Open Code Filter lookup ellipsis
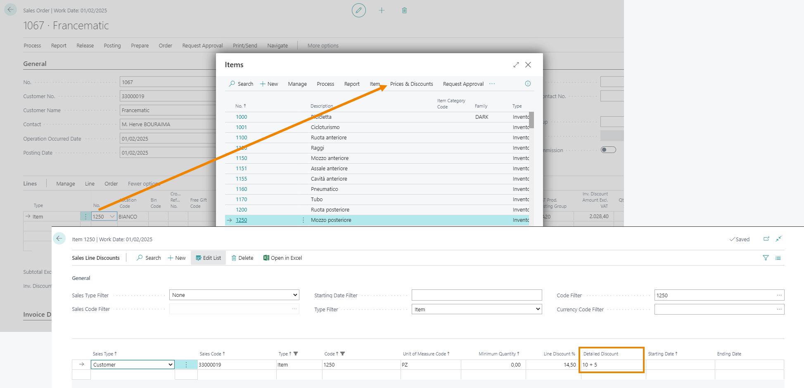 [x=779, y=295]
